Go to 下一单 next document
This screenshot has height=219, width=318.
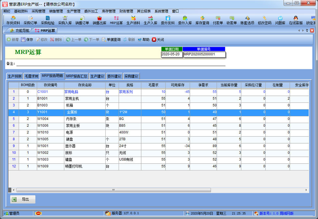91,40
